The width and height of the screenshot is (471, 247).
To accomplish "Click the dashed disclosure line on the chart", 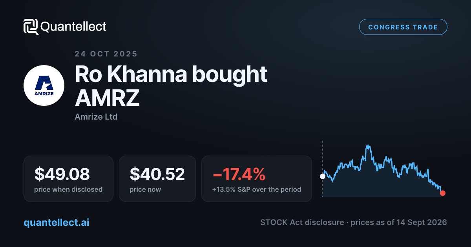I will 323,169.
